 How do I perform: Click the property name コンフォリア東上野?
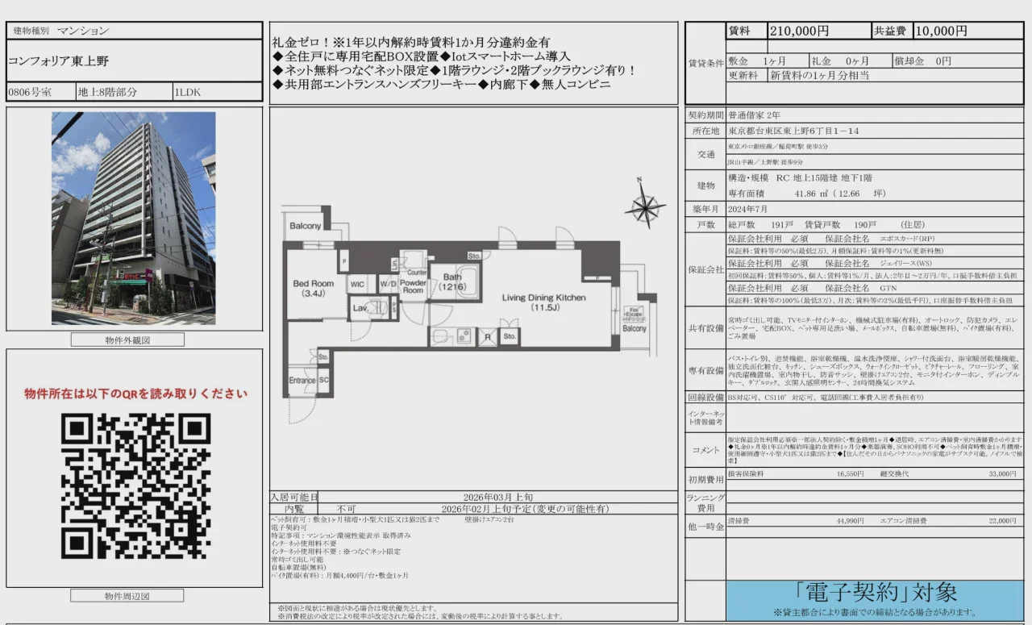point(58,61)
